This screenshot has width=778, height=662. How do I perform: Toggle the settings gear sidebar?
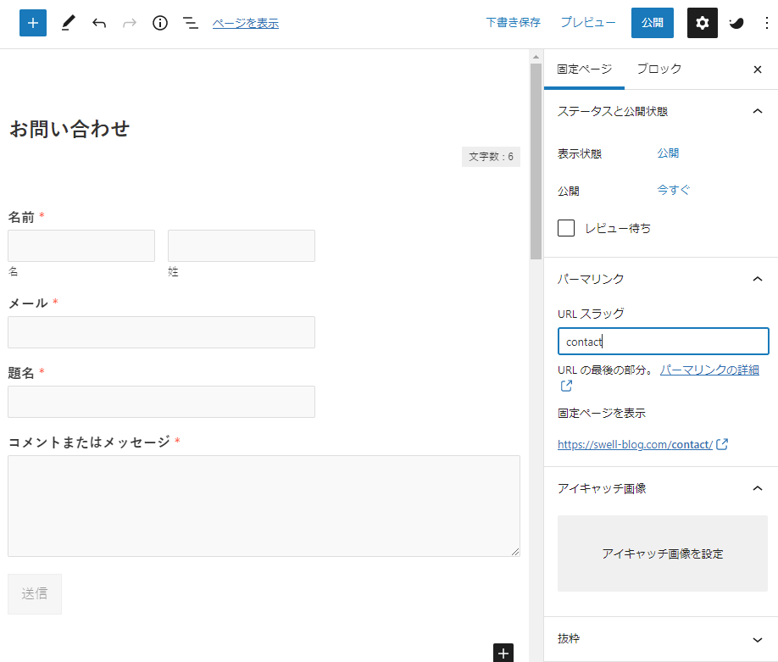[x=702, y=23]
